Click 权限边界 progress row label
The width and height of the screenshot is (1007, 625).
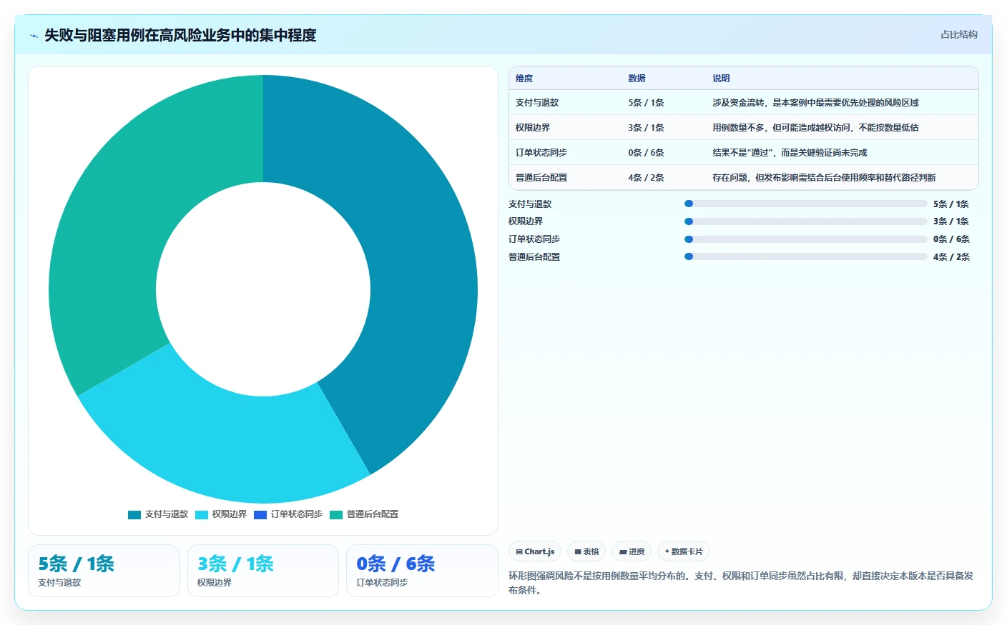pos(526,221)
